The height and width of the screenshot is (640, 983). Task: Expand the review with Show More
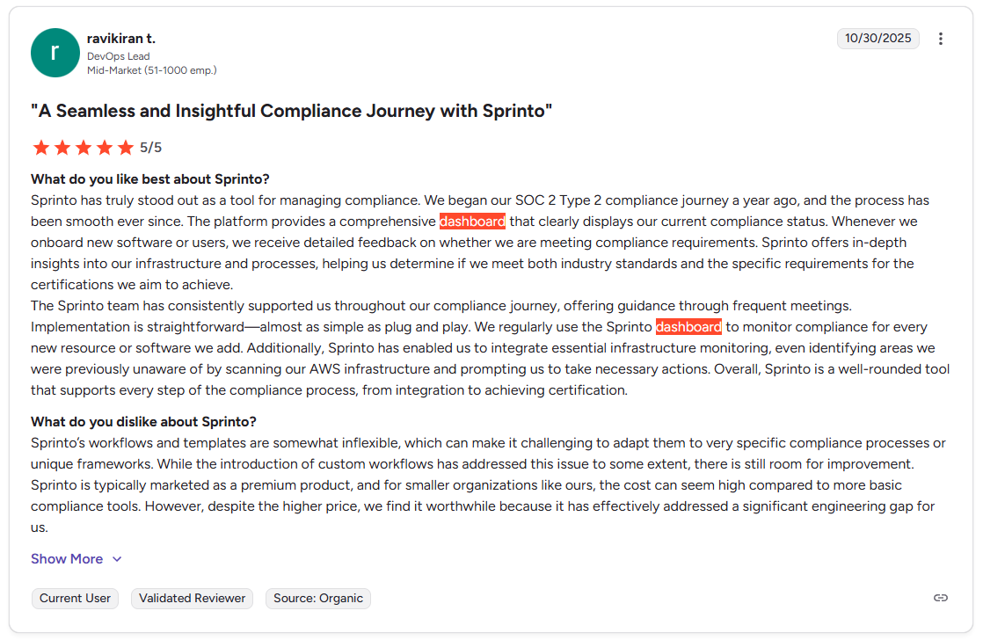click(x=67, y=558)
